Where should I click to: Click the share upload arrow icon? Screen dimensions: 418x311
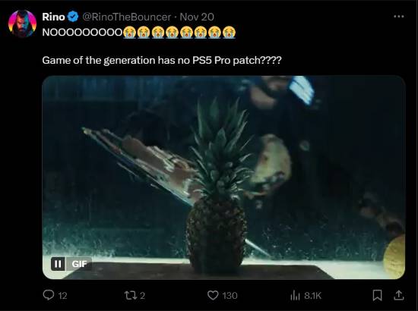point(398,295)
